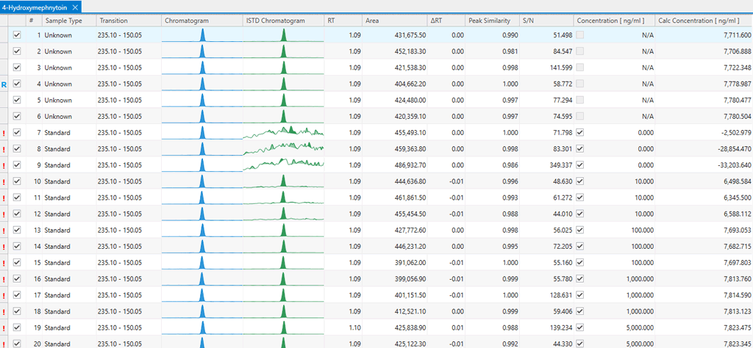Image resolution: width=753 pixels, height=348 pixels.
Task: Select the area value 431,675.50
Action: (x=409, y=35)
